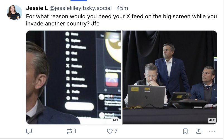Viewport: 224px width, 140px height.
Task: Click the flag image in the left photo
Action: 111,80
